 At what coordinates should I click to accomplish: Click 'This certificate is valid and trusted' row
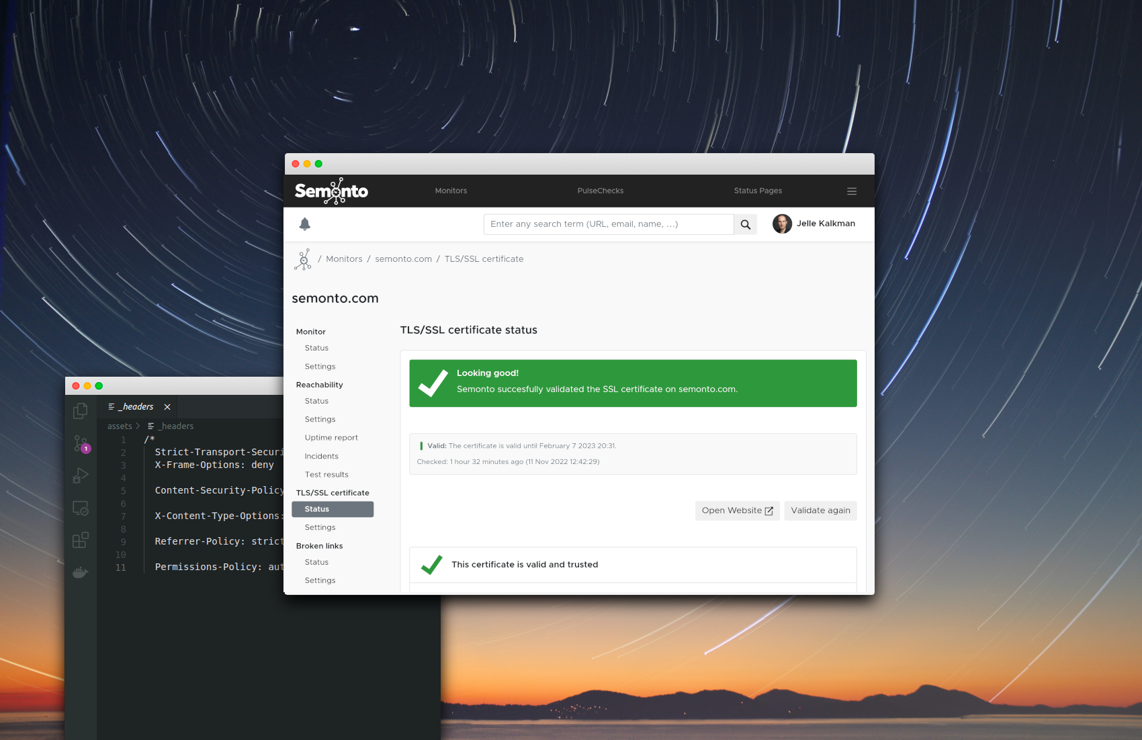click(633, 565)
